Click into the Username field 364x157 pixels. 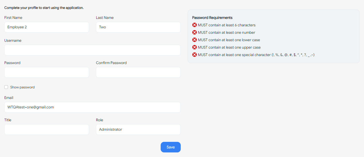[x=92, y=50]
